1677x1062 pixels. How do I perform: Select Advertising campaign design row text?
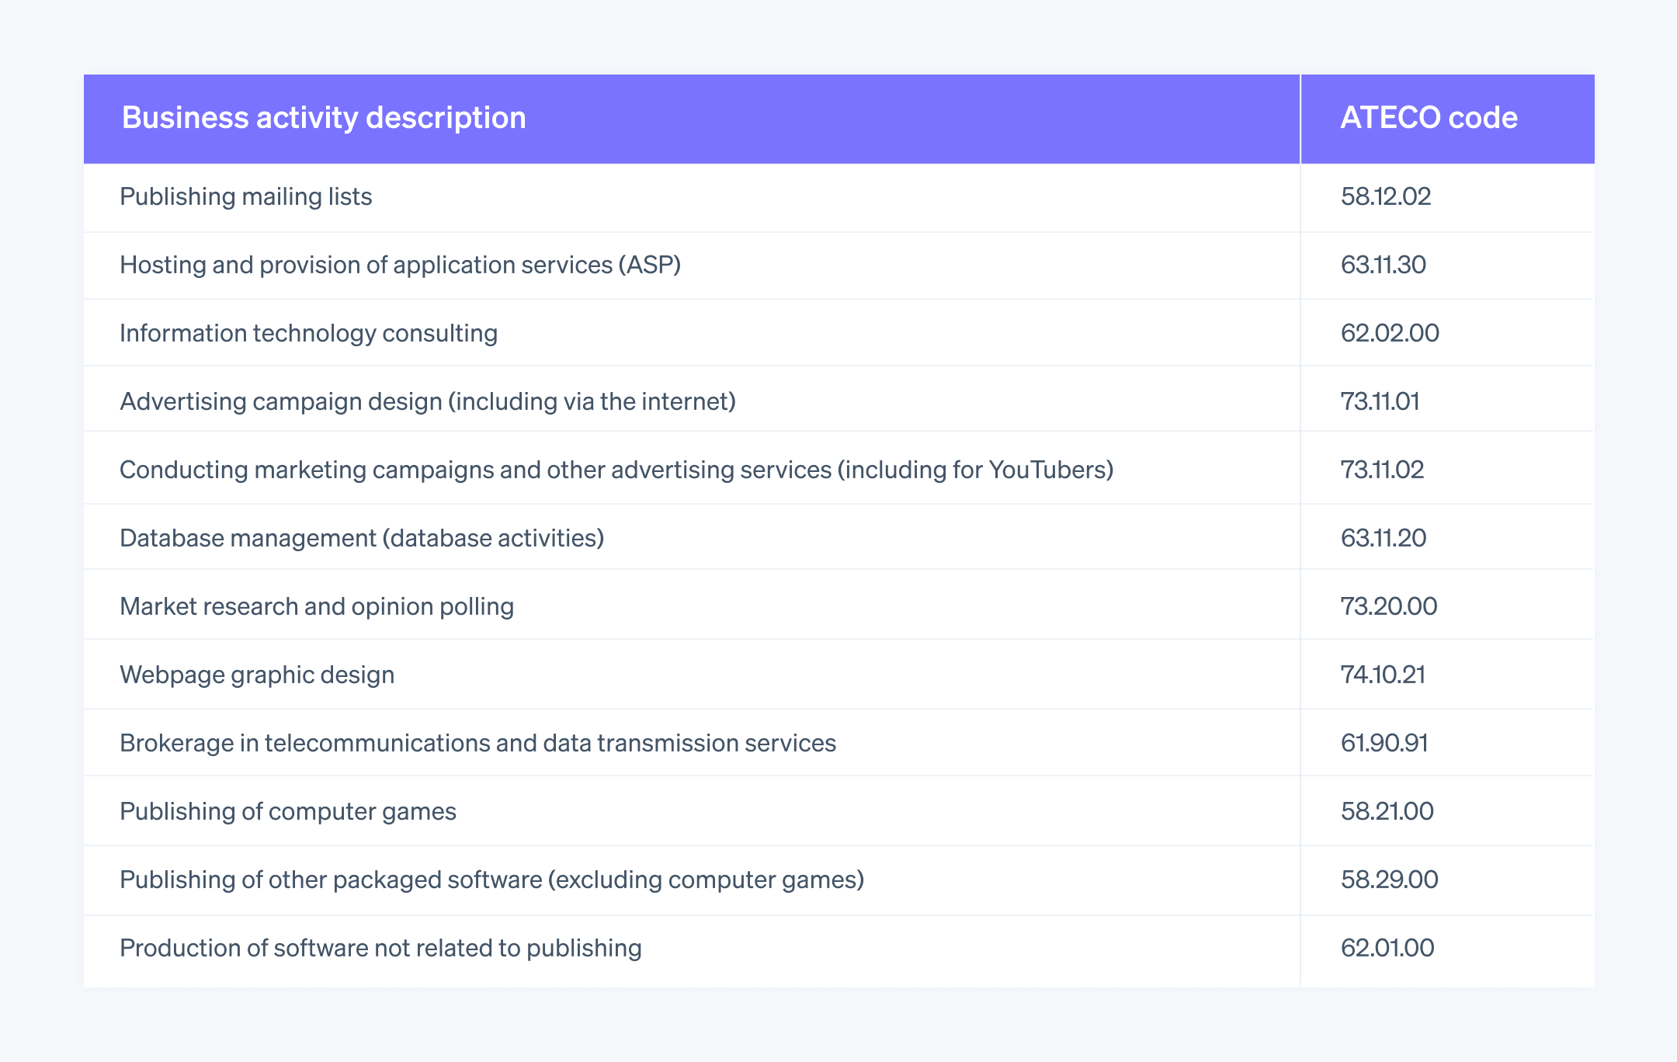[x=427, y=401]
